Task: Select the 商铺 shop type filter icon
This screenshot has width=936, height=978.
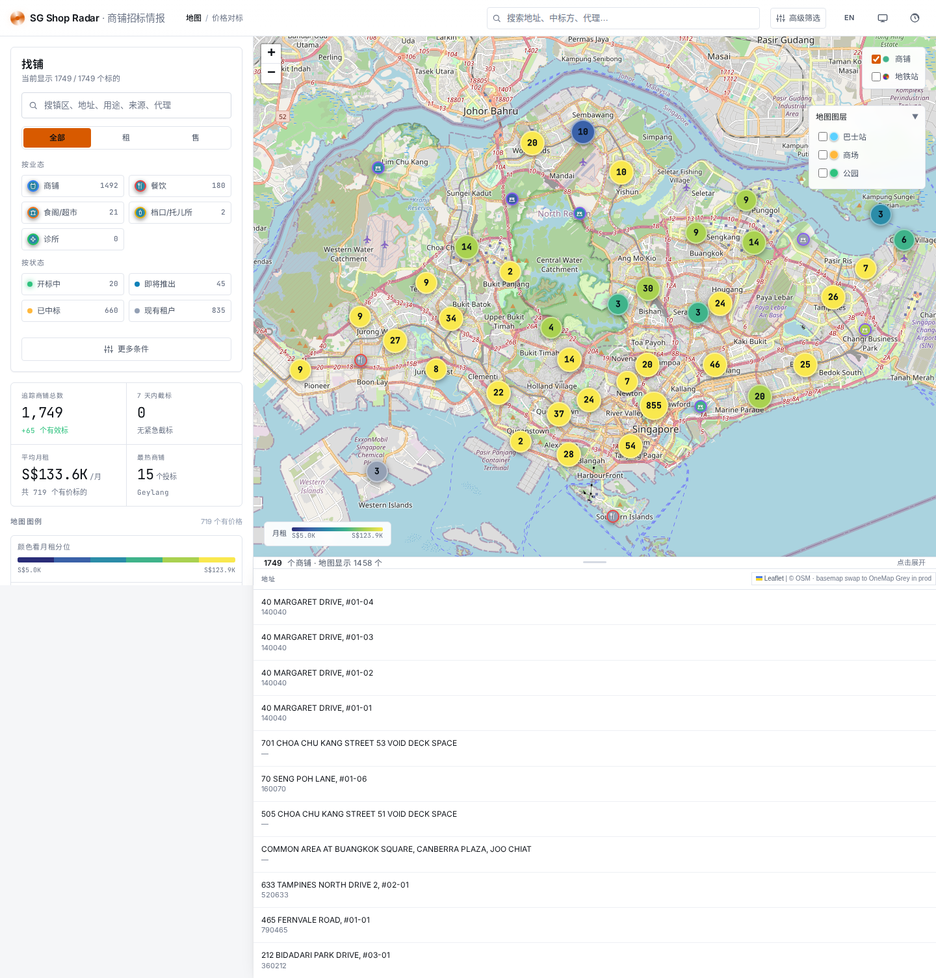Action: point(33,186)
